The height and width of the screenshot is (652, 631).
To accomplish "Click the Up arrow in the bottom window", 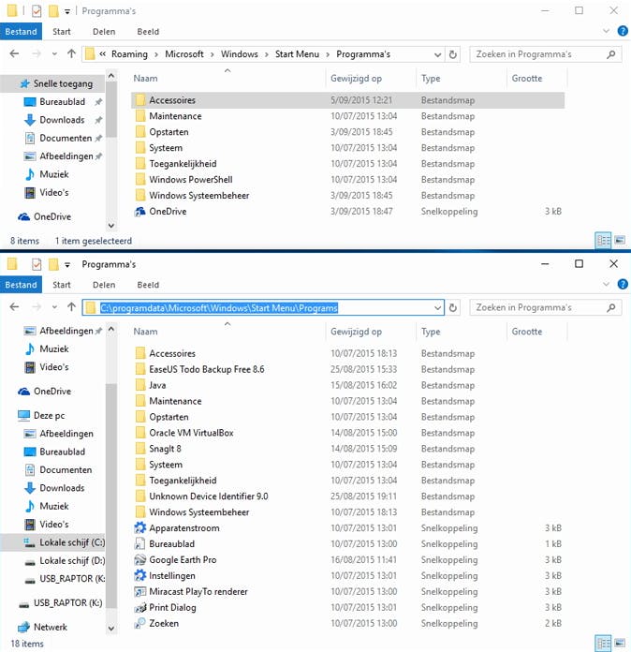I will coord(71,307).
